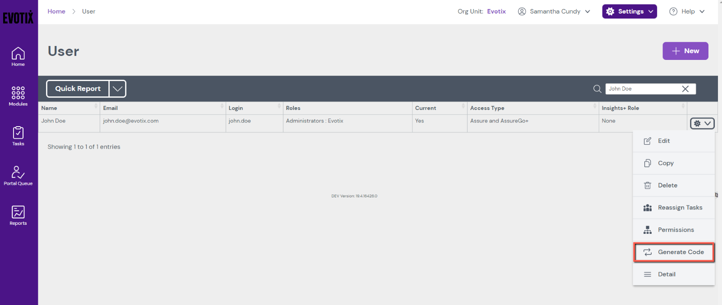The width and height of the screenshot is (722, 305).
Task: Expand the Quick Report dropdown arrow
Action: (x=117, y=89)
